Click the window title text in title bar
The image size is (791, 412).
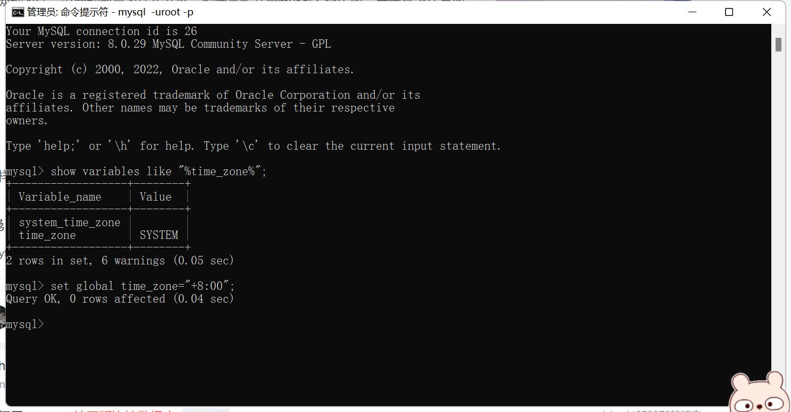[x=110, y=12]
